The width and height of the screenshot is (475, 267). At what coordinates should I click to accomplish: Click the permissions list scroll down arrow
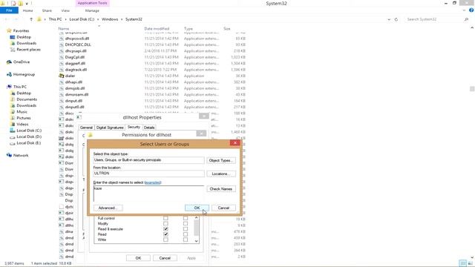[196, 241]
